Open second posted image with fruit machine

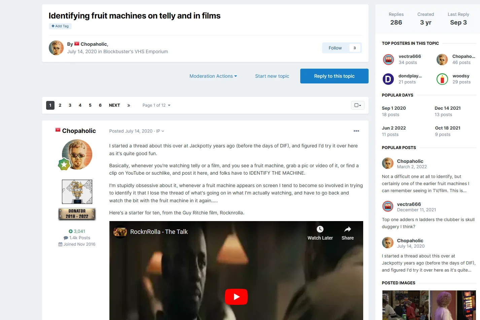coord(453,305)
